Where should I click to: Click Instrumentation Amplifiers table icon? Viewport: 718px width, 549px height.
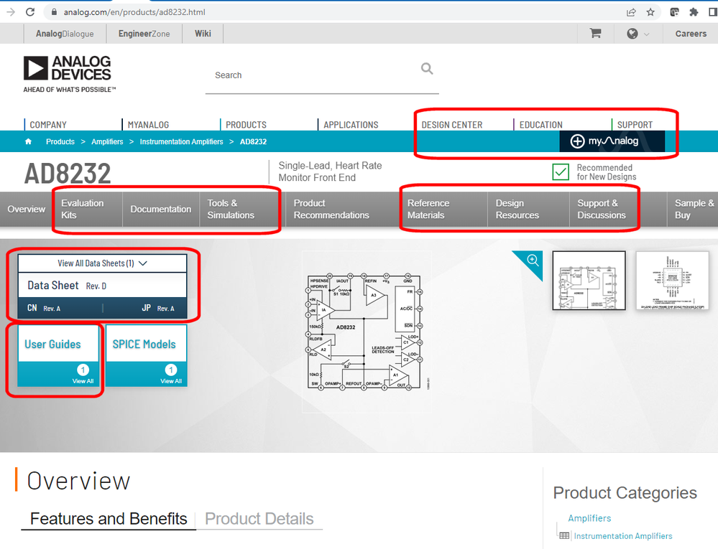coord(565,535)
